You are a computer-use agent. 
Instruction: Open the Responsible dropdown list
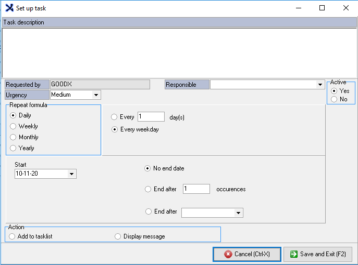tap(319, 85)
